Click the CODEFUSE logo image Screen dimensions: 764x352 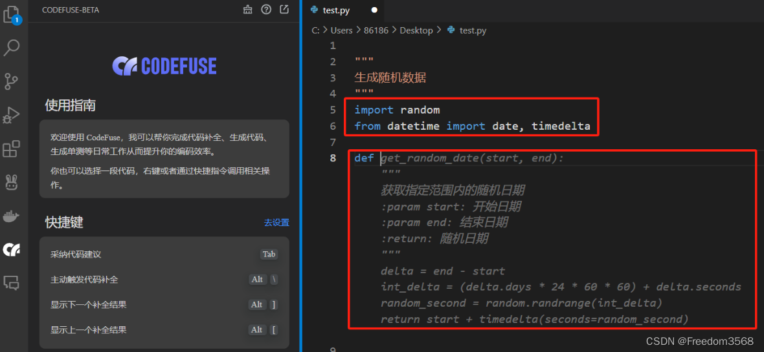pyautogui.click(x=164, y=66)
